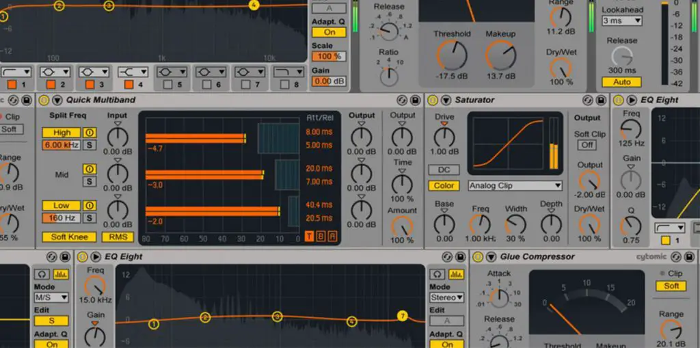The image size is (700, 348).
Task: Disable EQ band 2 checkbox
Action: pos(51,84)
